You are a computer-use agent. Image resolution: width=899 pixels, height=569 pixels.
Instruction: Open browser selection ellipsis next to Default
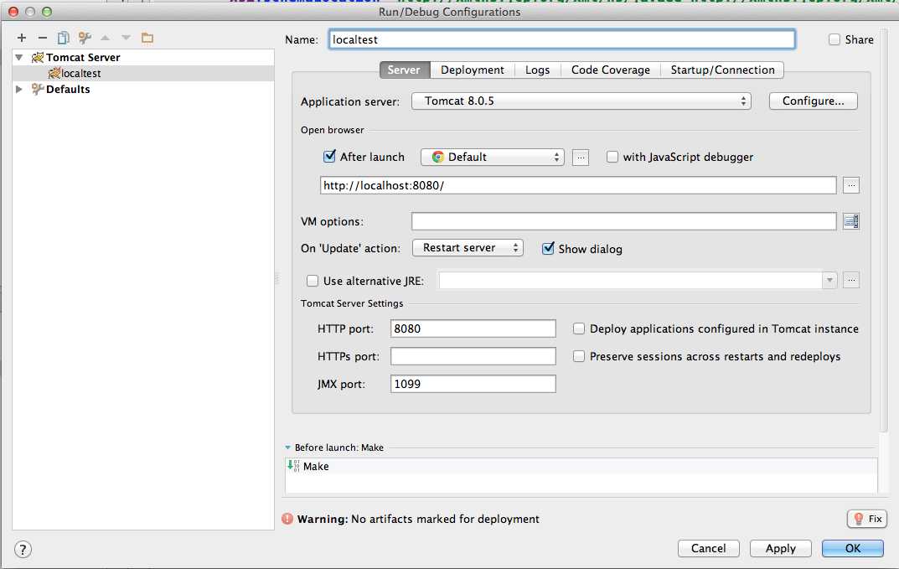coord(581,158)
